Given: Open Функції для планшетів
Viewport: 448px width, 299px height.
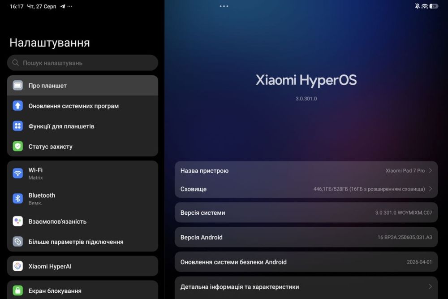Looking at the screenshot, I should (82, 126).
